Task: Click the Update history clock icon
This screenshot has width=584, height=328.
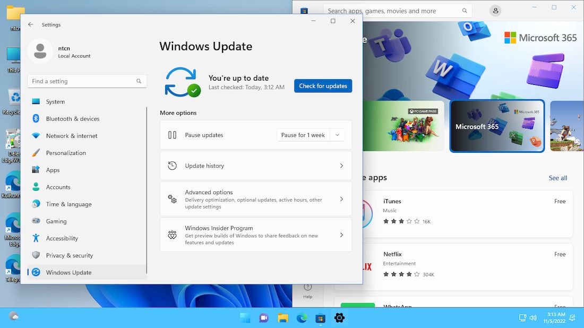Action: [172, 166]
